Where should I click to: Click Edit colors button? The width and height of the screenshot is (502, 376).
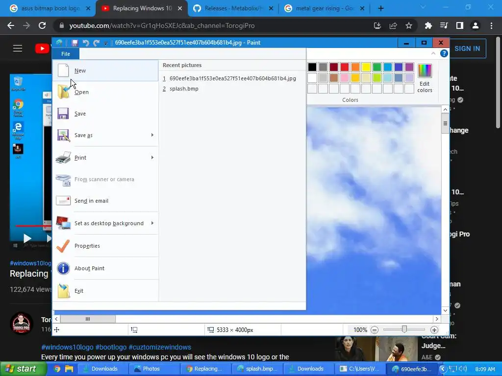425,78
